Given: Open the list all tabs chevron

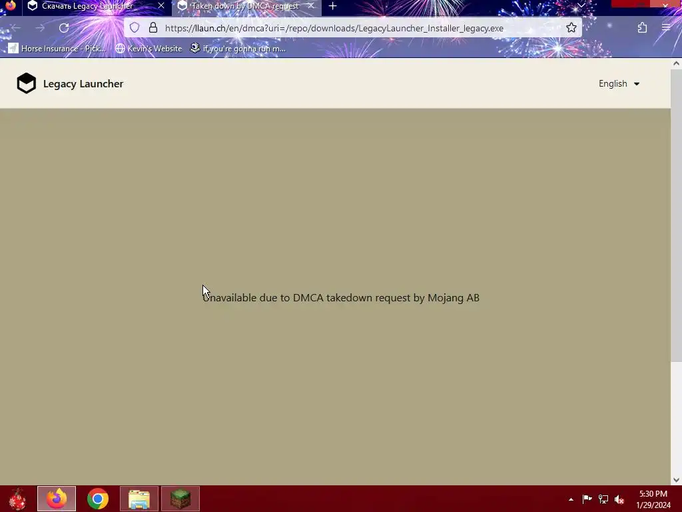Looking at the screenshot, I should tap(581, 5).
